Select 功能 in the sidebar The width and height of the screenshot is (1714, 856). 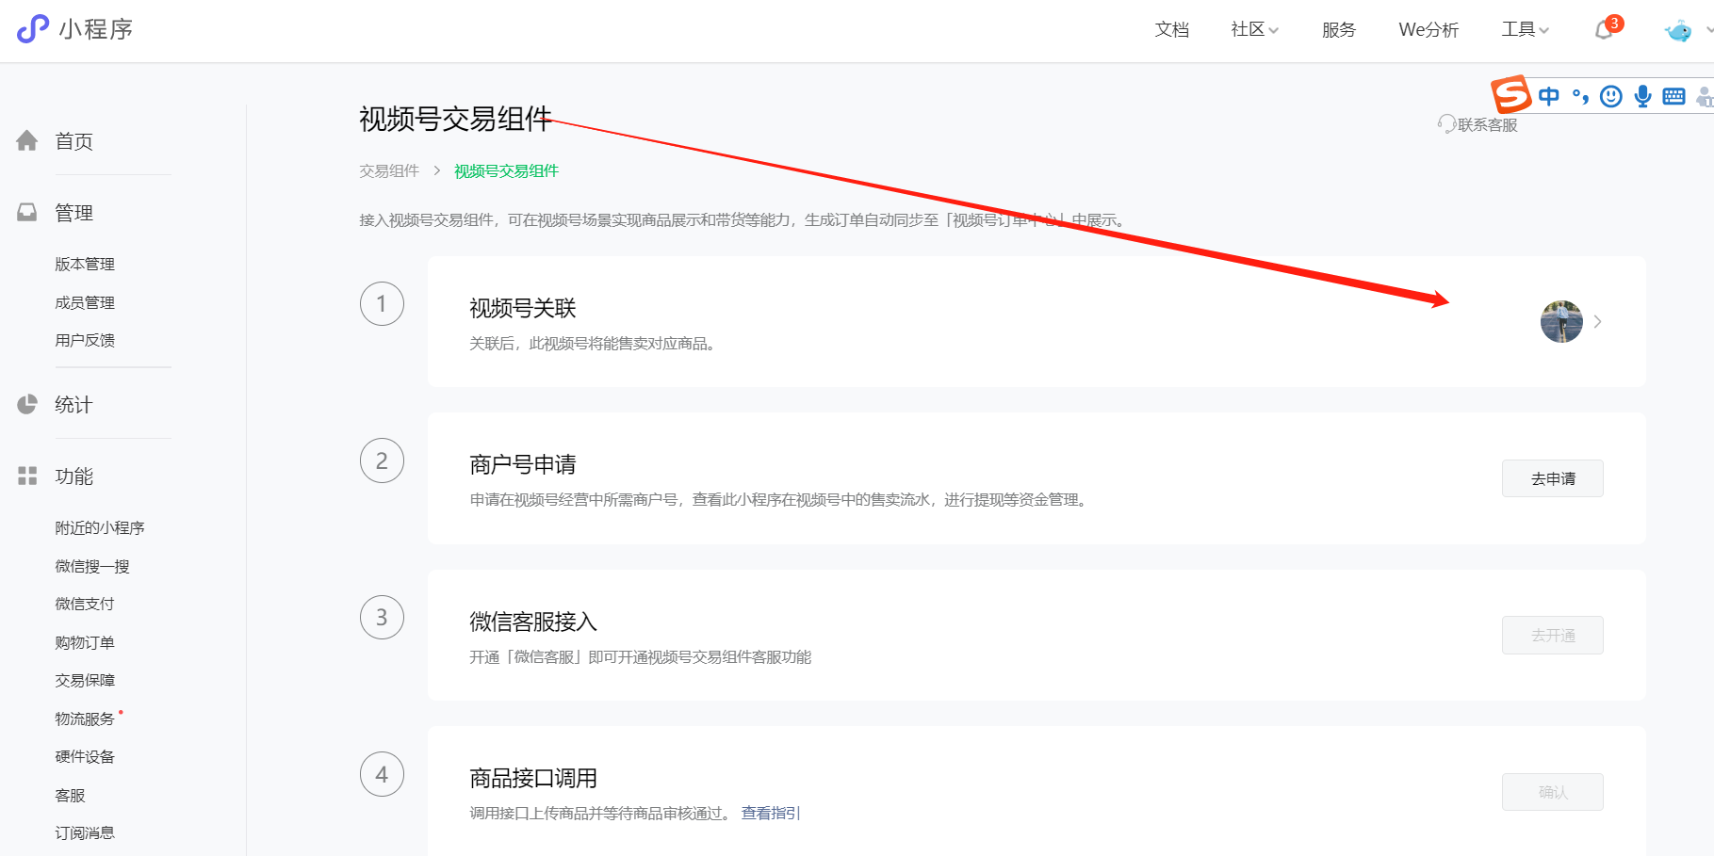coord(74,476)
